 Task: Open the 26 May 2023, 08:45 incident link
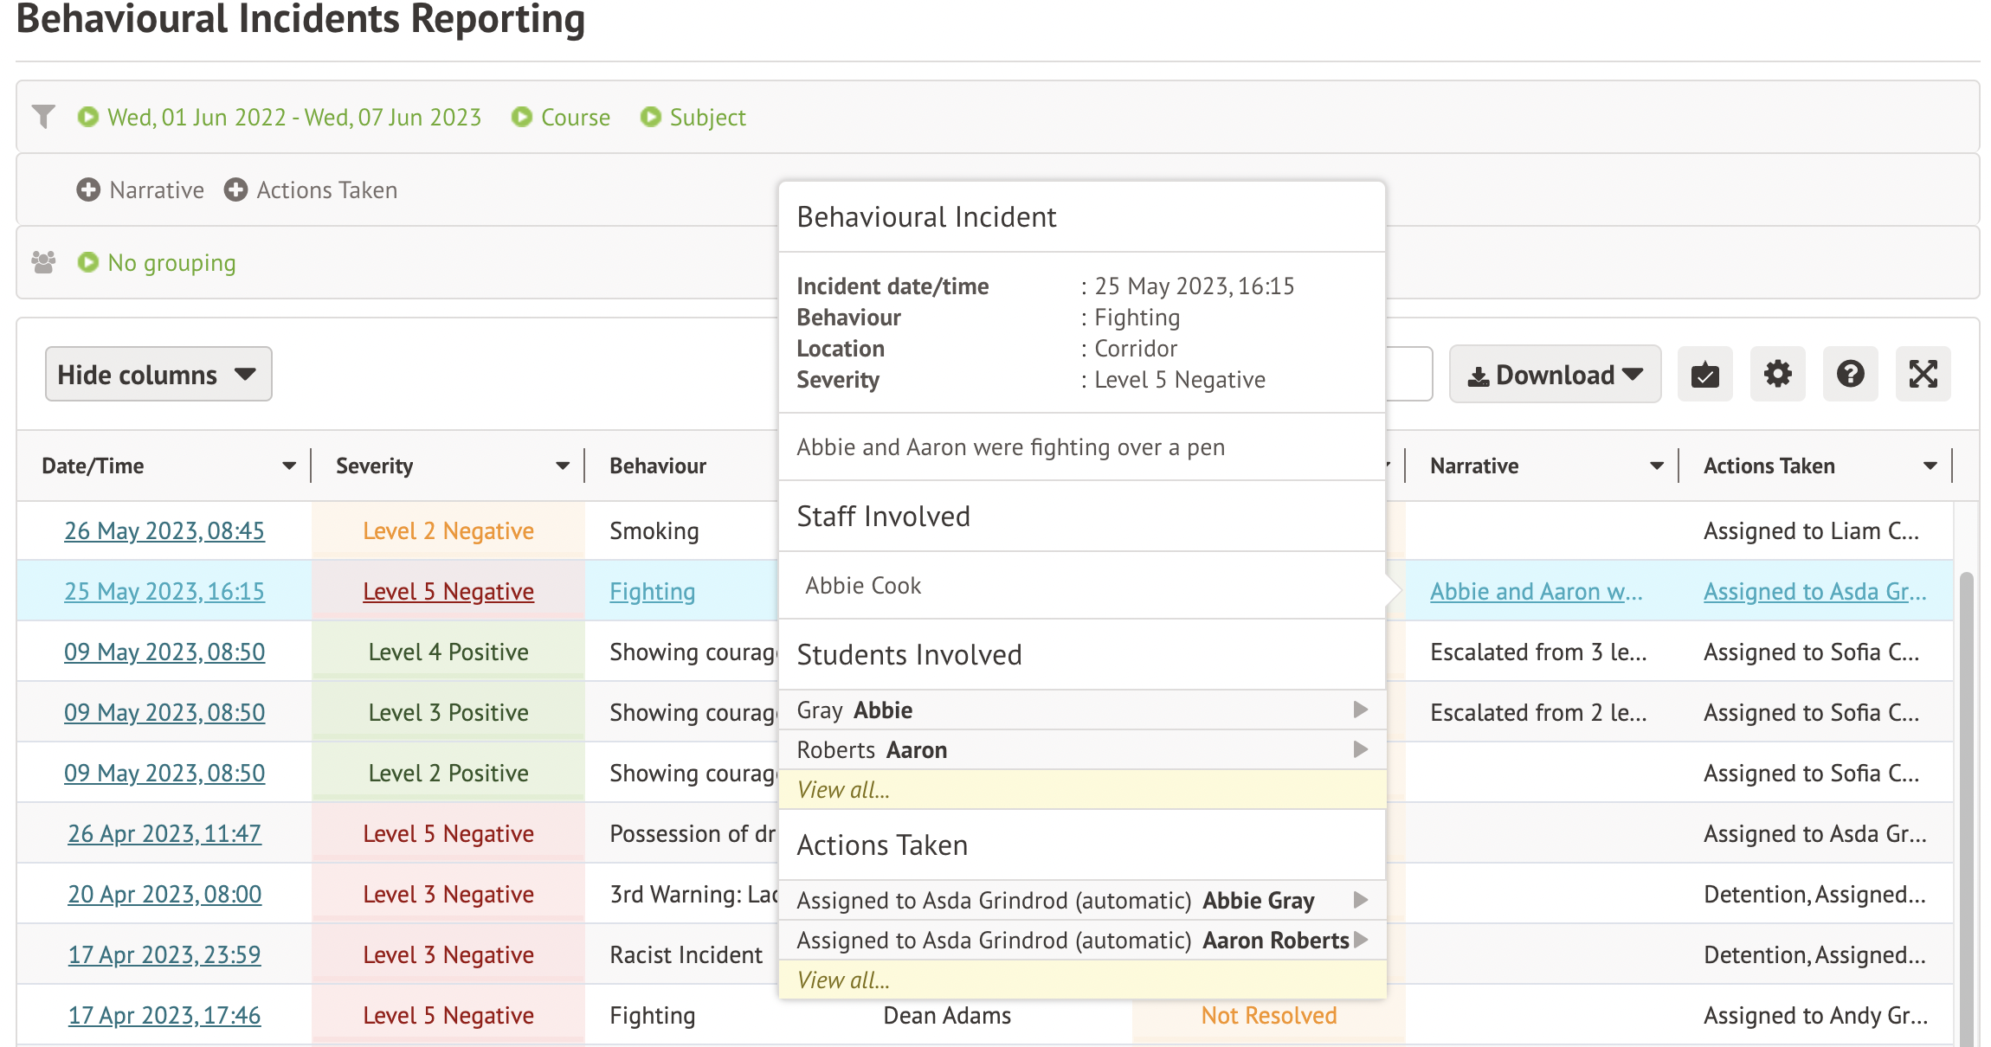pos(164,530)
